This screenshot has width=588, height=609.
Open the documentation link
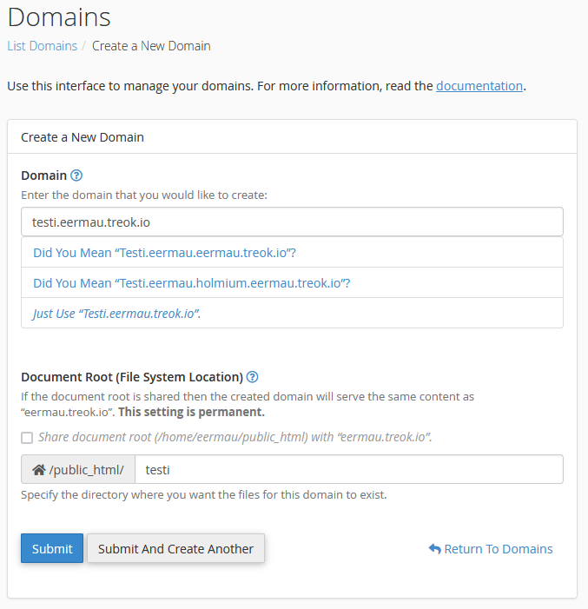click(479, 86)
